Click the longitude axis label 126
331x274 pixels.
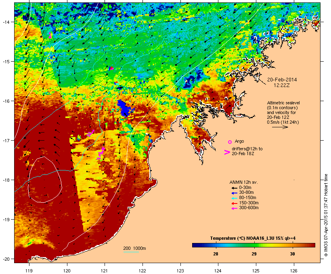pos(293,271)
